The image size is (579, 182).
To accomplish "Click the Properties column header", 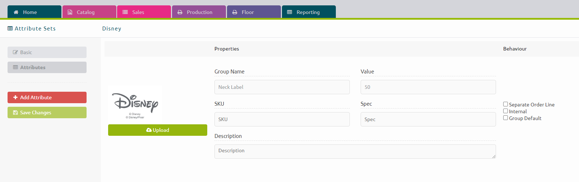I will [227, 49].
